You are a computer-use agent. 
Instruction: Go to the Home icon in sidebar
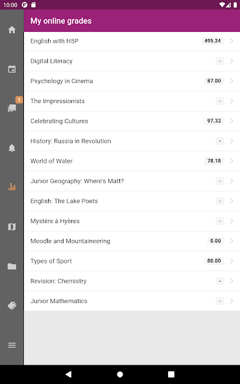click(12, 30)
